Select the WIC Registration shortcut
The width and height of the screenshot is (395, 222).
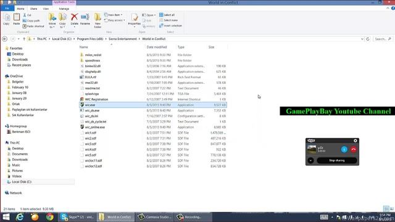click(96, 99)
